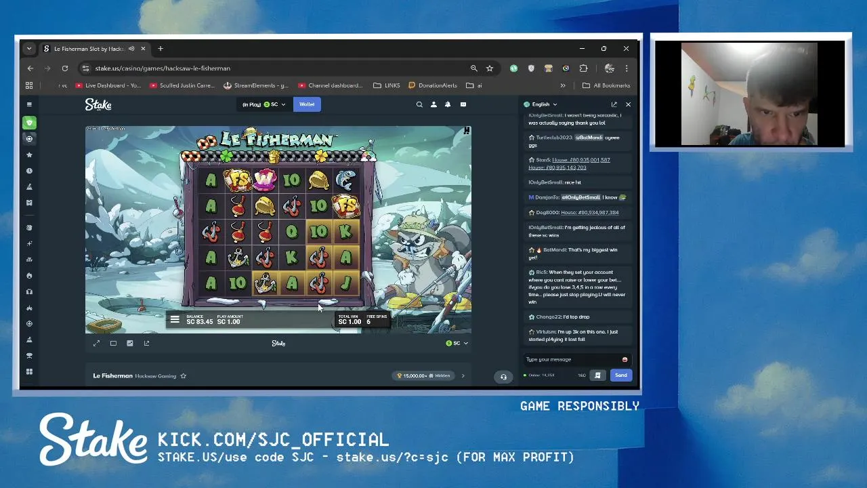Open the favourites star in sidebar
This screenshot has width=867, height=488.
click(x=29, y=155)
